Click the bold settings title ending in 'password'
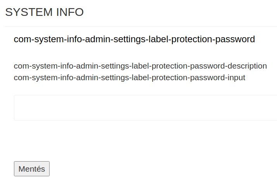The height and width of the screenshot is (179, 277). click(x=134, y=39)
